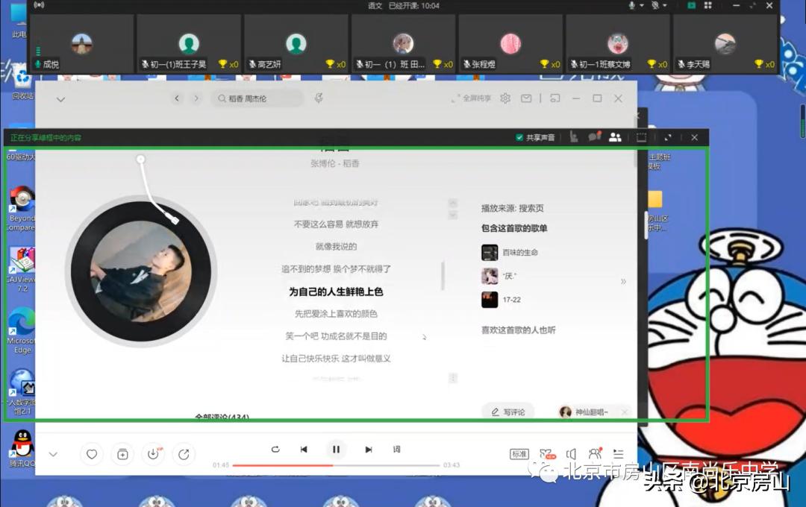The width and height of the screenshot is (806, 507).
Task: Seek in the red song progress bar
Action: (x=336, y=465)
